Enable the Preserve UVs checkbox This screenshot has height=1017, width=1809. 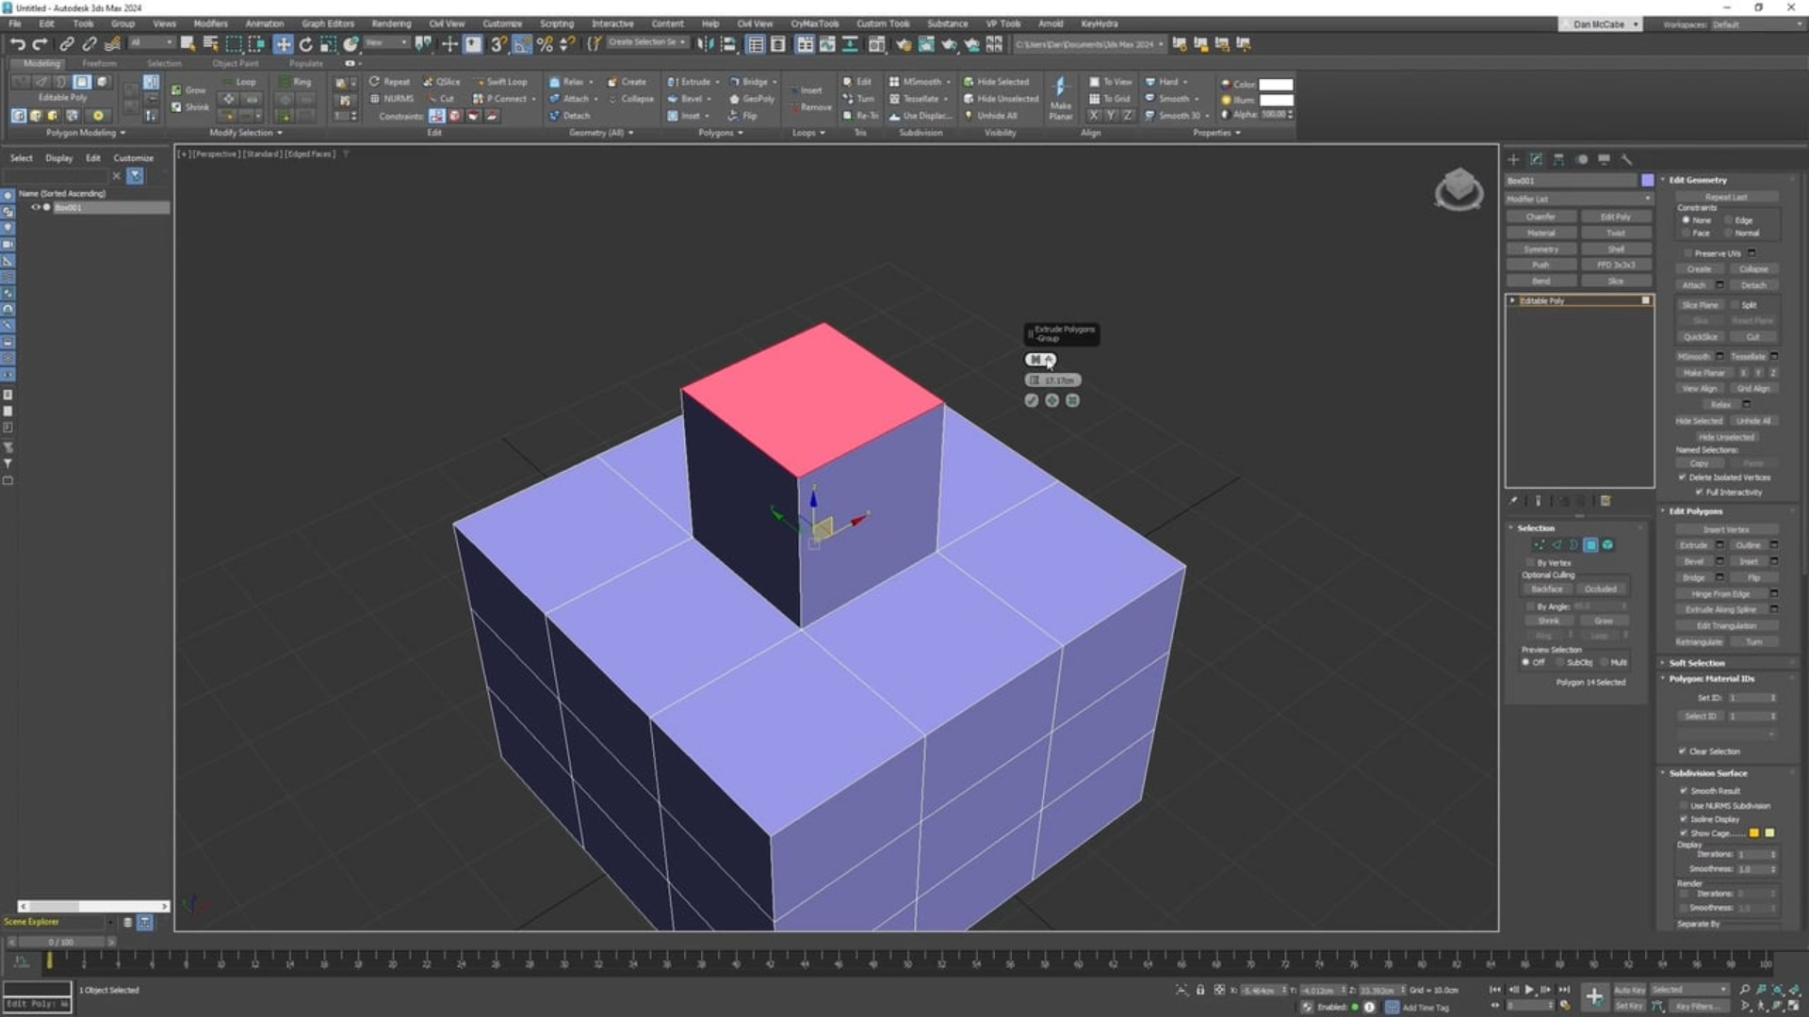(x=1687, y=253)
